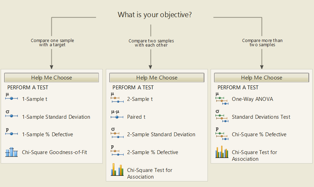Select Chi-Square Goodness-of-Fit text link
This screenshot has height=187, width=314.
click(54, 152)
